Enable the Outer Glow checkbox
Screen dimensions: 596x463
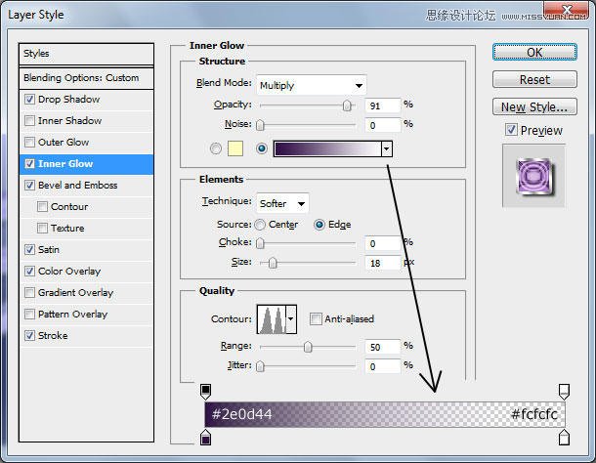coord(29,143)
